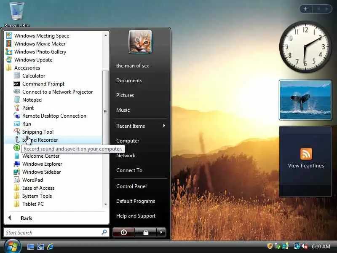Screen dimensions: 337x253
Task: Open the Welcome Center icon
Action: coord(17,156)
